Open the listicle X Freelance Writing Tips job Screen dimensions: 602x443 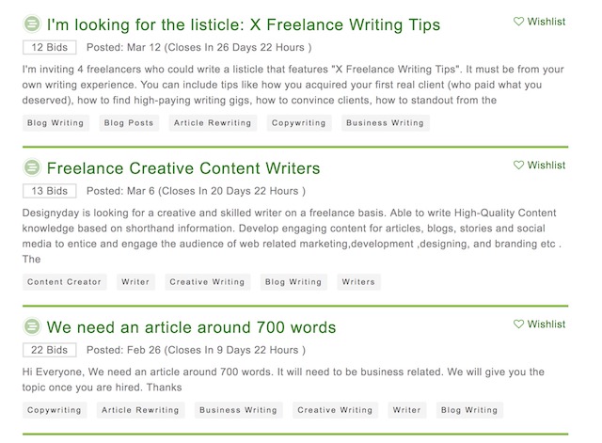click(244, 24)
